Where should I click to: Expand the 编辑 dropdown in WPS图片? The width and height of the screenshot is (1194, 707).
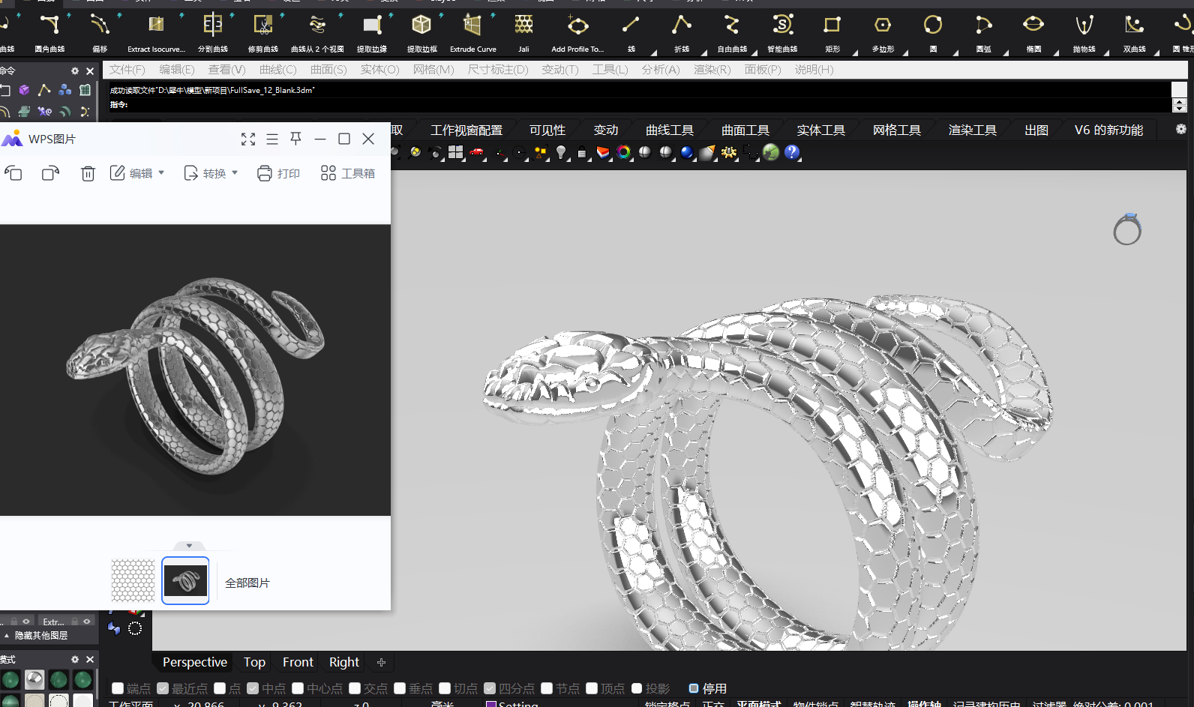click(x=138, y=173)
